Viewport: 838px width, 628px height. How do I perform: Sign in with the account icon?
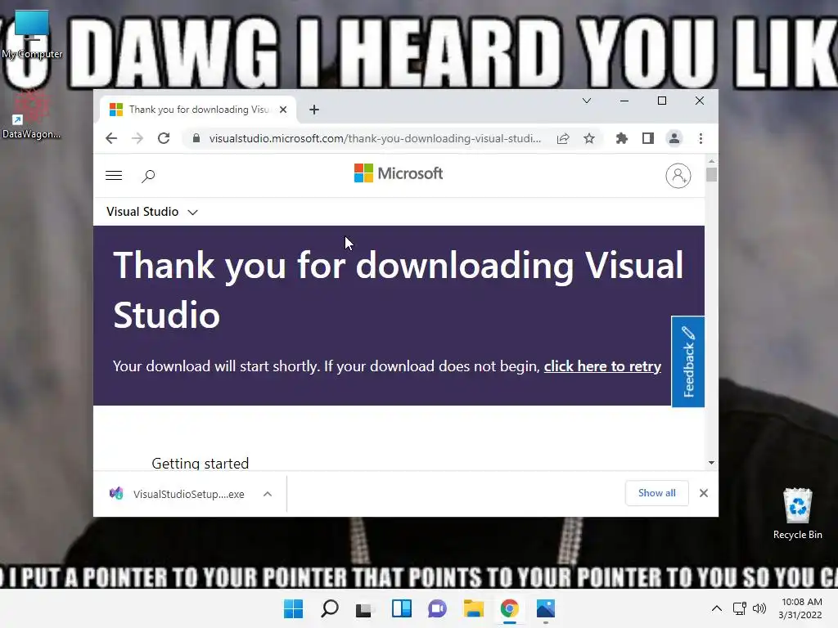678,176
